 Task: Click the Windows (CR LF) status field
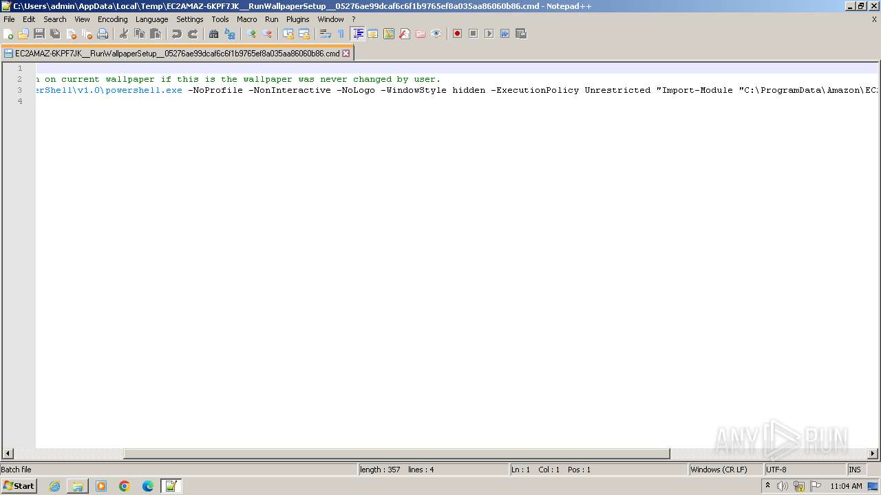tap(726, 470)
